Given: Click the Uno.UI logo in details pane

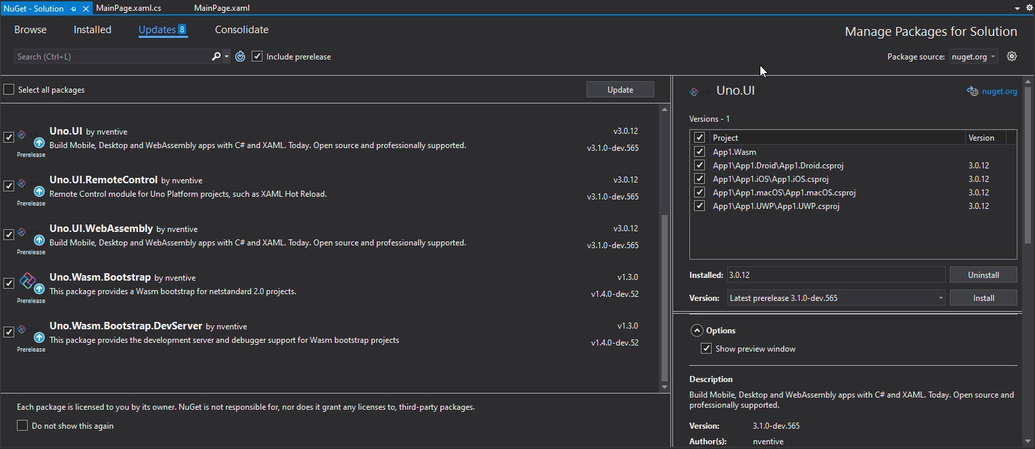Looking at the screenshot, I should [x=694, y=92].
